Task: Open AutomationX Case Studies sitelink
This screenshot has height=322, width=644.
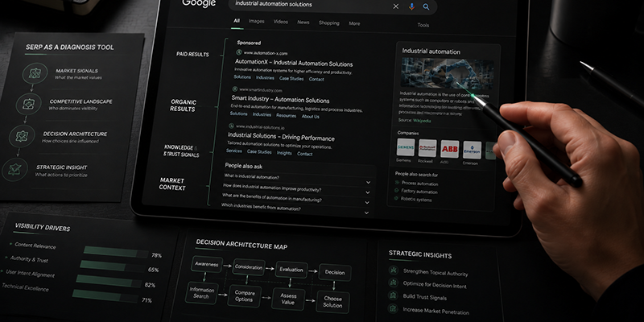Action: pos(291,78)
